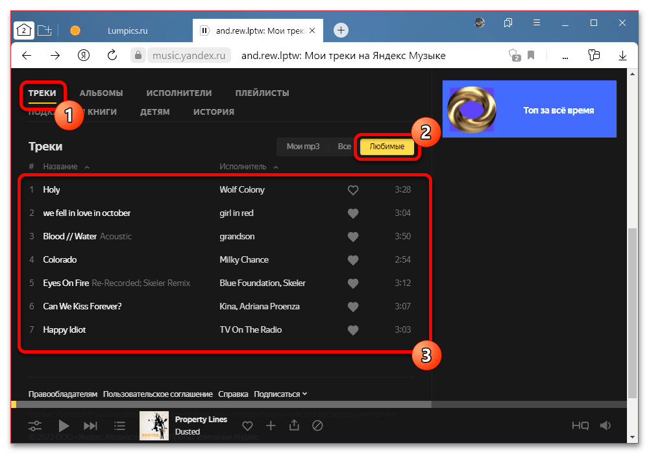
Task: Reload the page in the browser toolbar
Action: (112, 56)
